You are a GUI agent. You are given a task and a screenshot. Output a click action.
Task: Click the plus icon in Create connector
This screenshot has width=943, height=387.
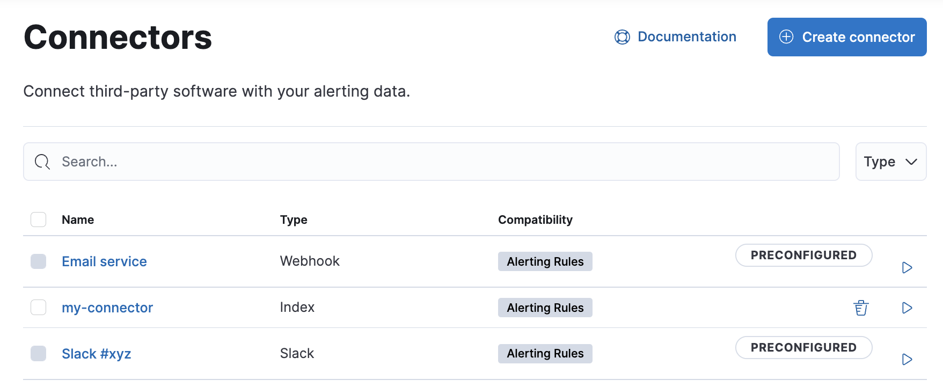point(786,37)
